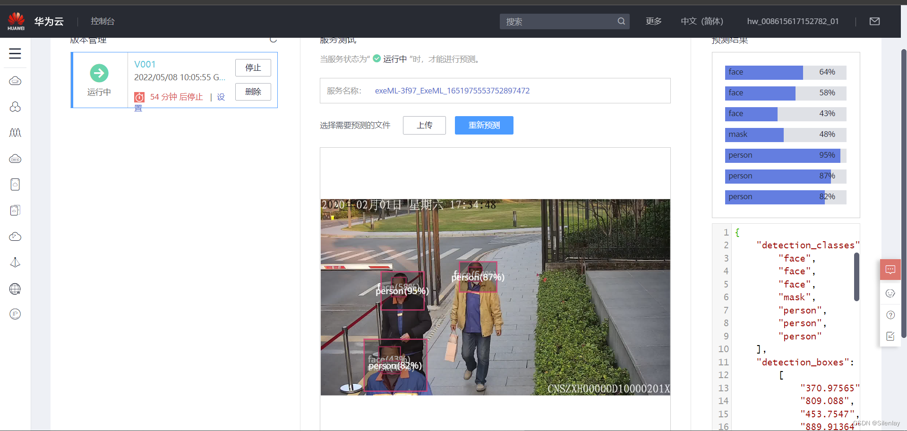
Task: Open the red chat consultation widget
Action: [x=890, y=270]
